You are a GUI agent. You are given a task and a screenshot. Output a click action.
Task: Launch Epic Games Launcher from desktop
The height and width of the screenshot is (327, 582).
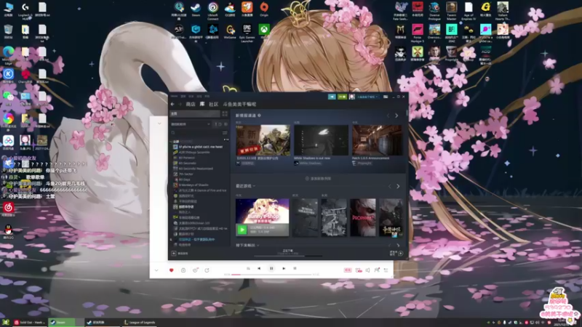tap(247, 33)
